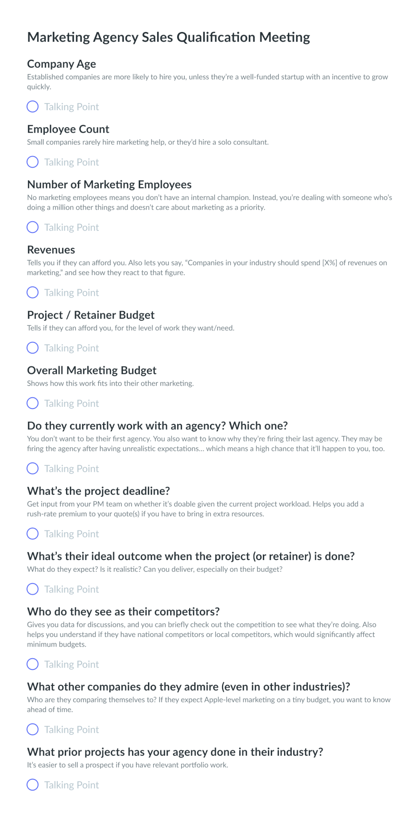Tick the ideal outcome talking point circle
The height and width of the screenshot is (821, 420).
coord(32,589)
